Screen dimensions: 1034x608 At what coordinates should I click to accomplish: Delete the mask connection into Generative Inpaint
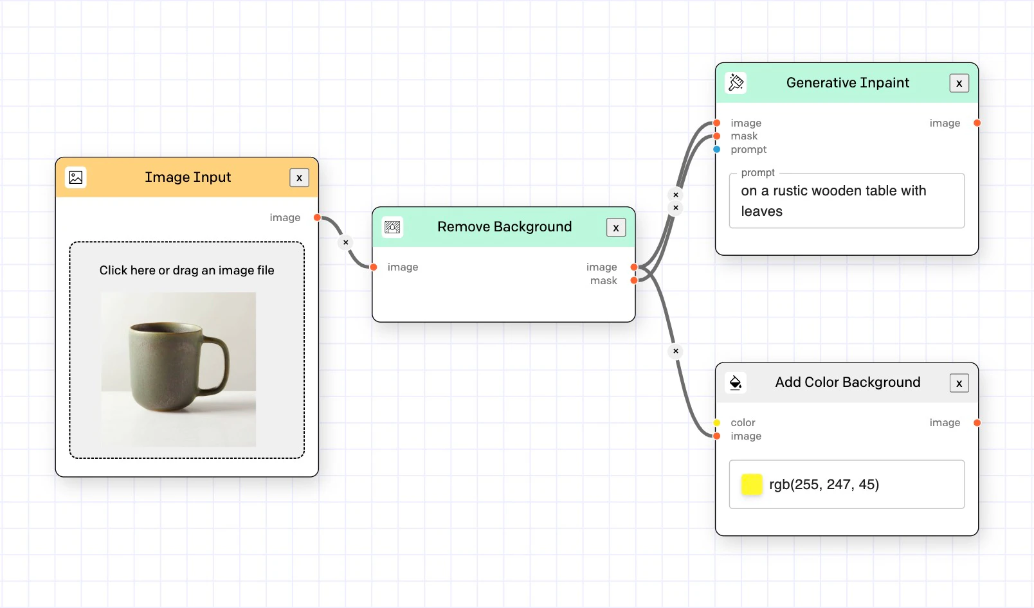(675, 207)
